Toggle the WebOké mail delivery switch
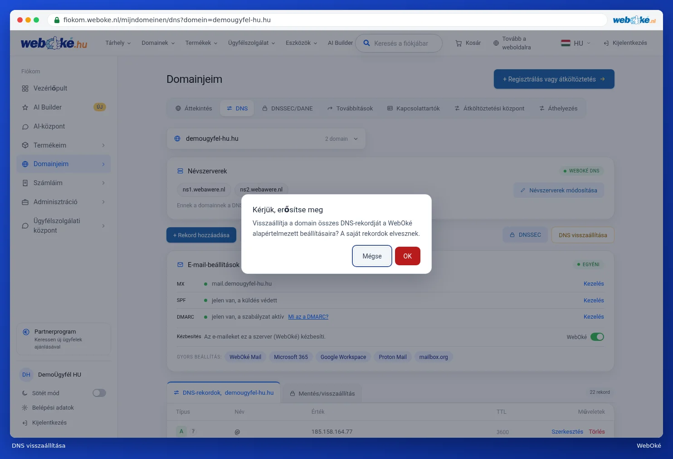 click(x=597, y=337)
